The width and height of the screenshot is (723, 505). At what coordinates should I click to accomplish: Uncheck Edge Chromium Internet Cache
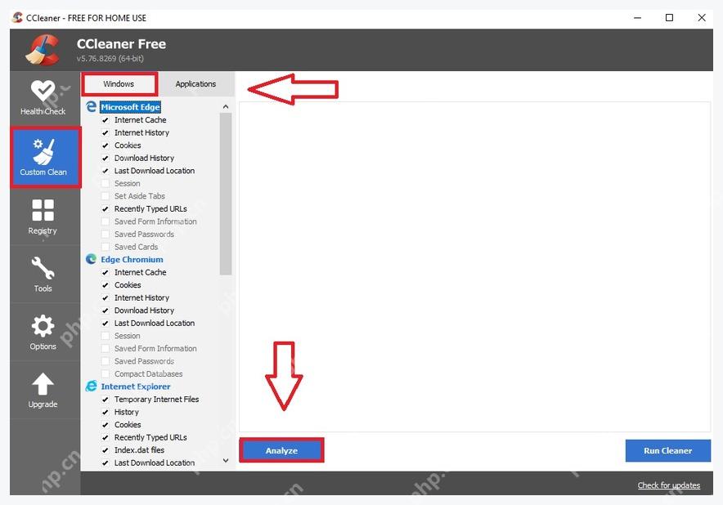106,272
